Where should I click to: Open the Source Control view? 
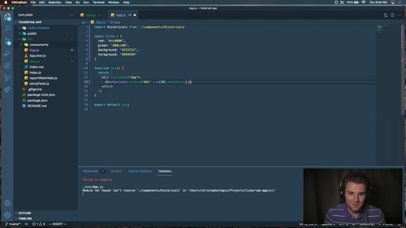[x=7, y=41]
